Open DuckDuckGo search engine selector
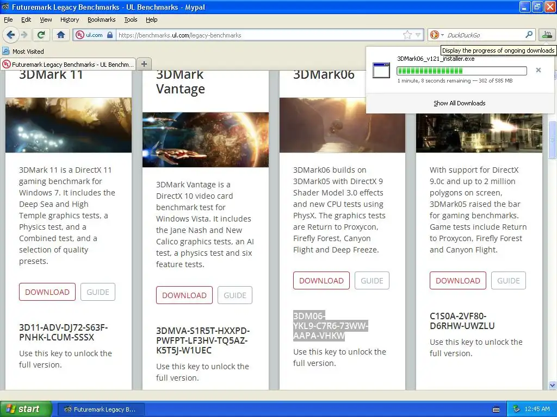Screen dimensions: 557x417 [x=437, y=35]
